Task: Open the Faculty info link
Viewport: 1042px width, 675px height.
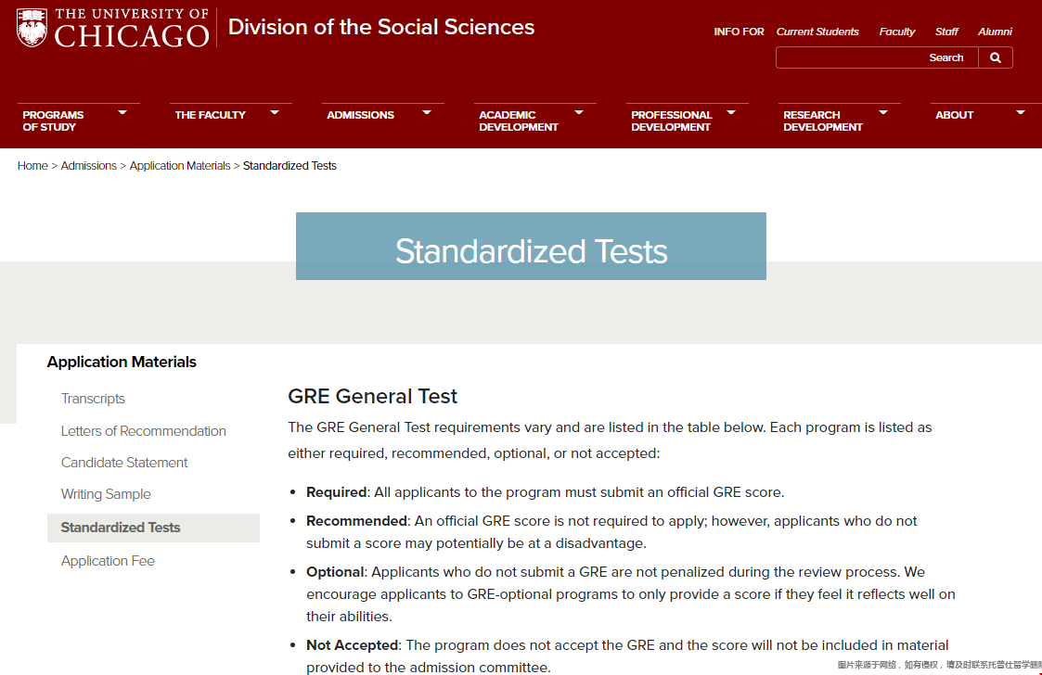Action: pyautogui.click(x=896, y=32)
